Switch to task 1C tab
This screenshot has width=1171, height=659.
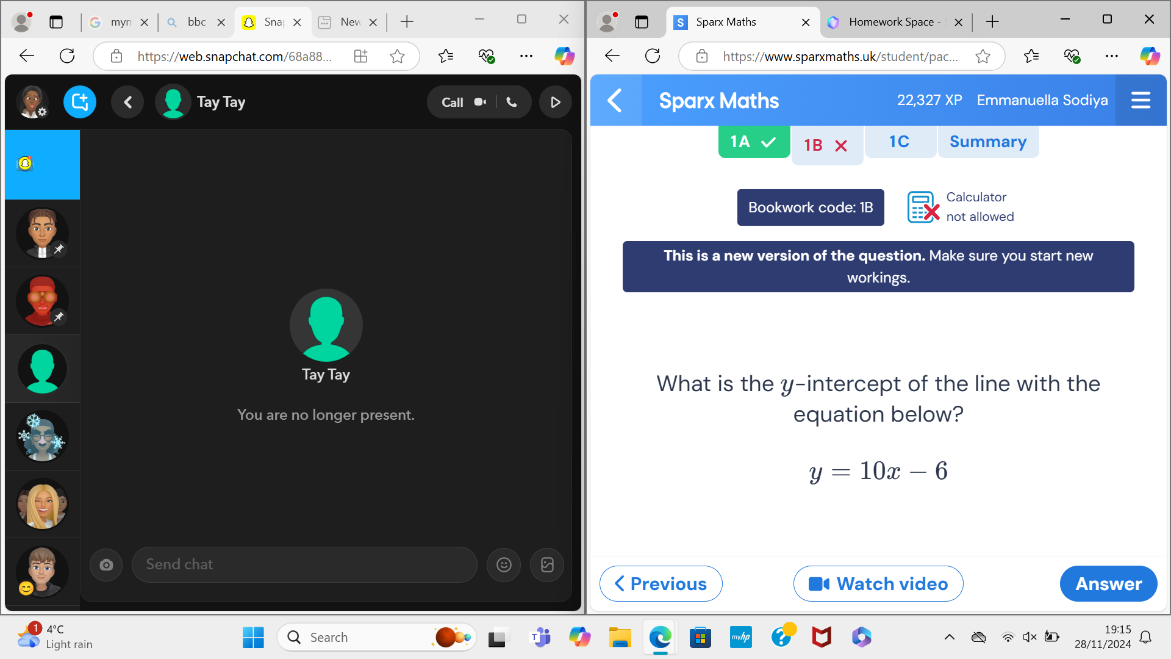(900, 142)
